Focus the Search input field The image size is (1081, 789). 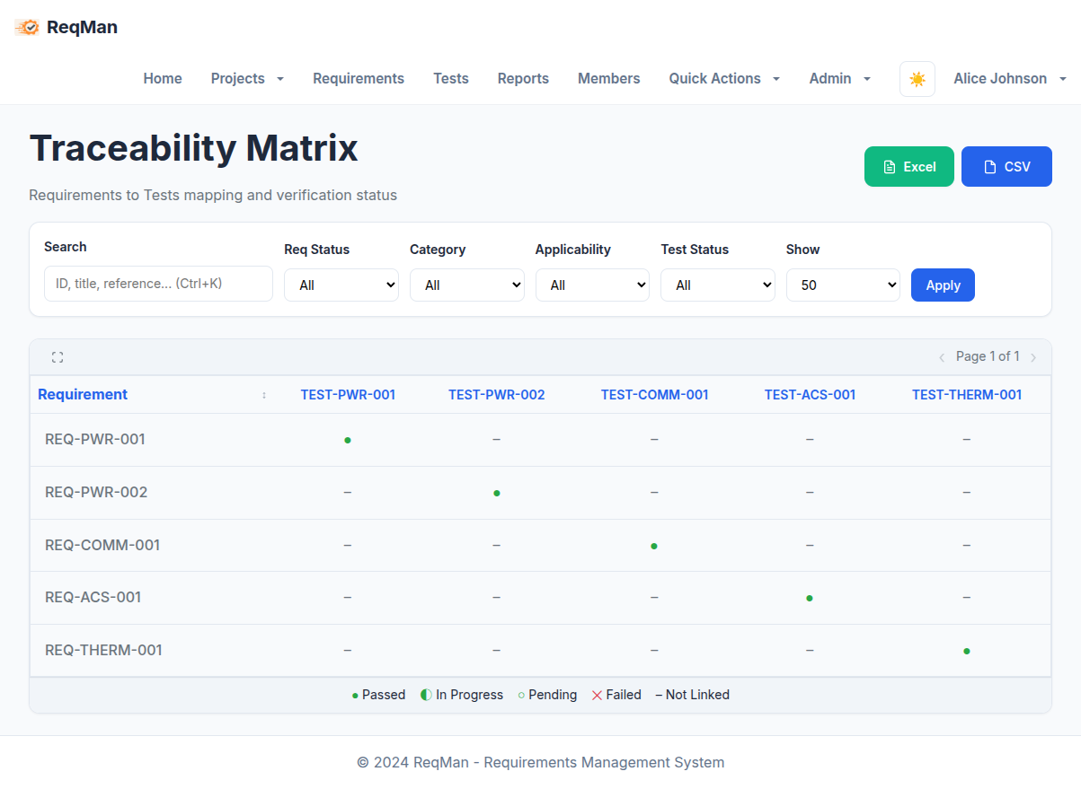click(x=158, y=284)
